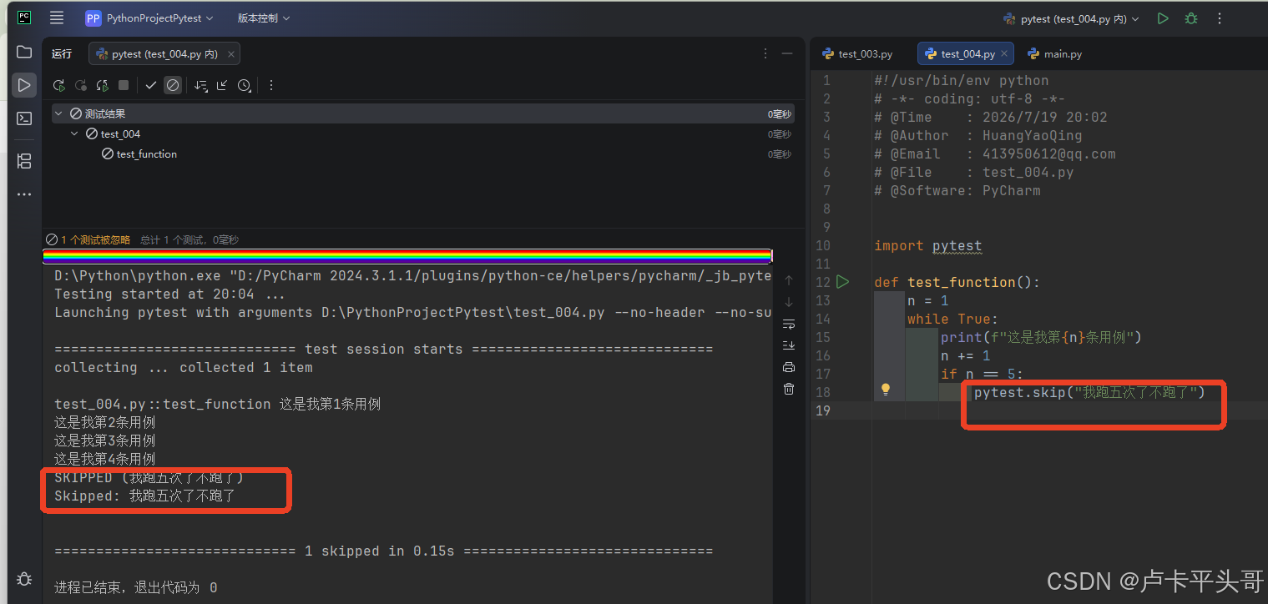Select test_004 row in test tree
Screen dimensions: 1268x604
[423, 133]
